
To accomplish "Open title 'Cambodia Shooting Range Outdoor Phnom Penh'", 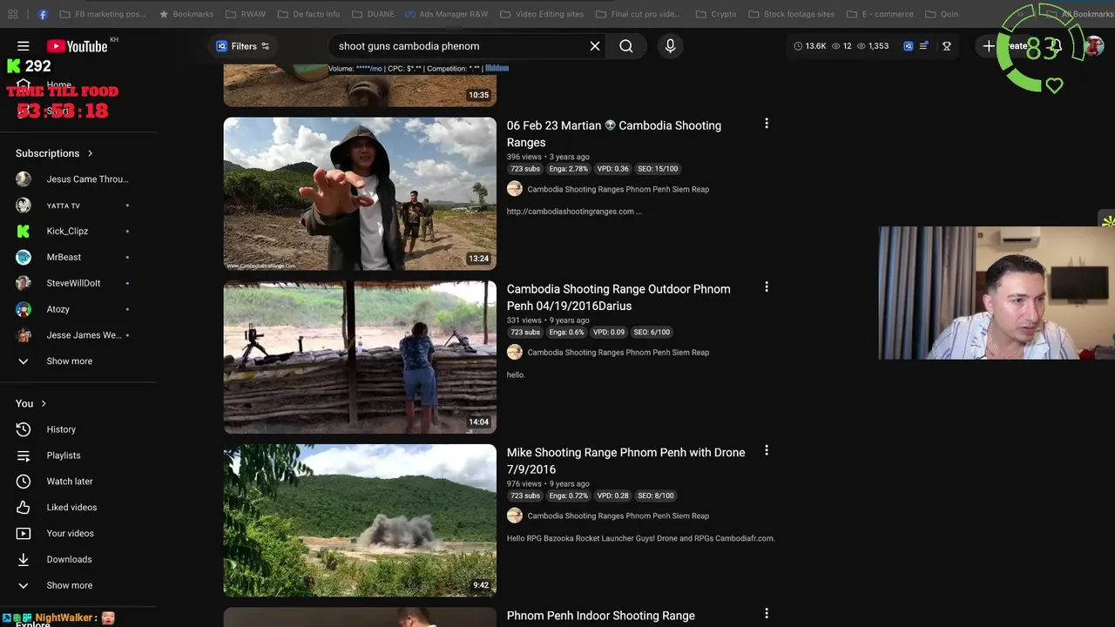I will click(x=618, y=297).
